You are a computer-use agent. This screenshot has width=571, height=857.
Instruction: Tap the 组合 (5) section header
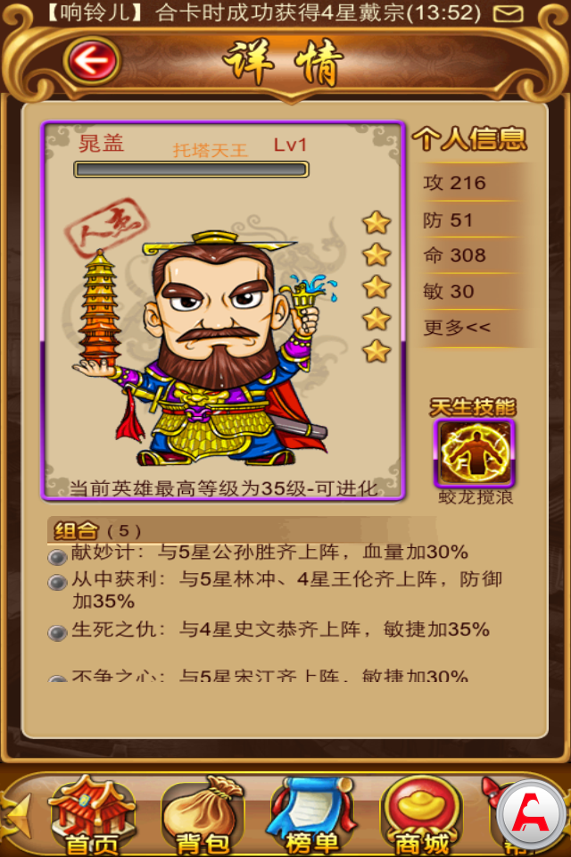(97, 530)
